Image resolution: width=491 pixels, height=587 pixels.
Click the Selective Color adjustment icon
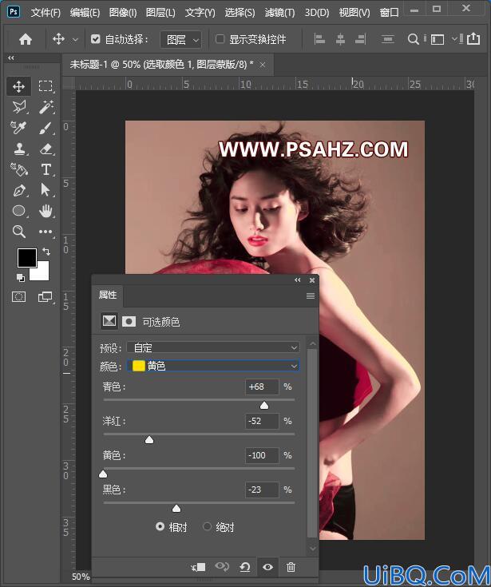[109, 321]
